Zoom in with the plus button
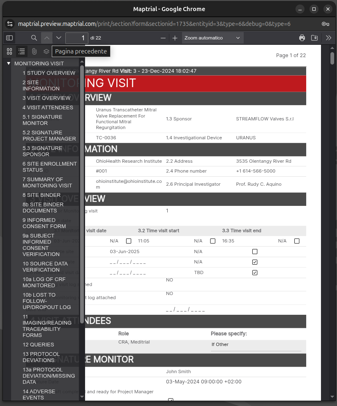The width and height of the screenshot is (337, 406). pos(175,38)
